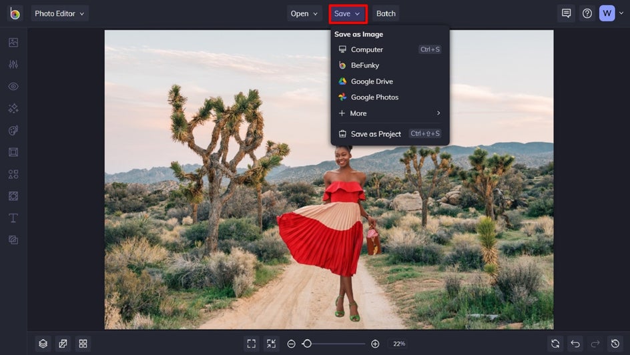This screenshot has width=630, height=355.
Task: Click the Batch button
Action: pos(386,13)
